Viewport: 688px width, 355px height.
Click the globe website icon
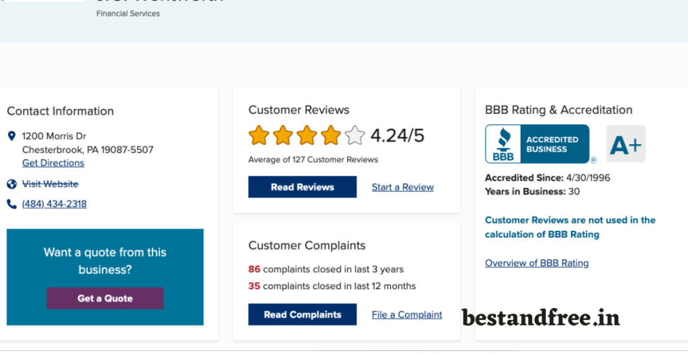[12, 184]
